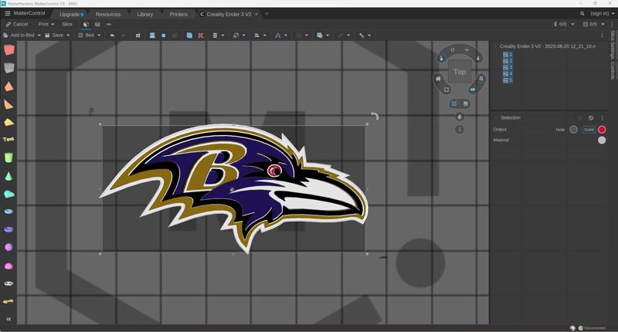Open the Library tab
This screenshot has width=618, height=332.
click(145, 14)
